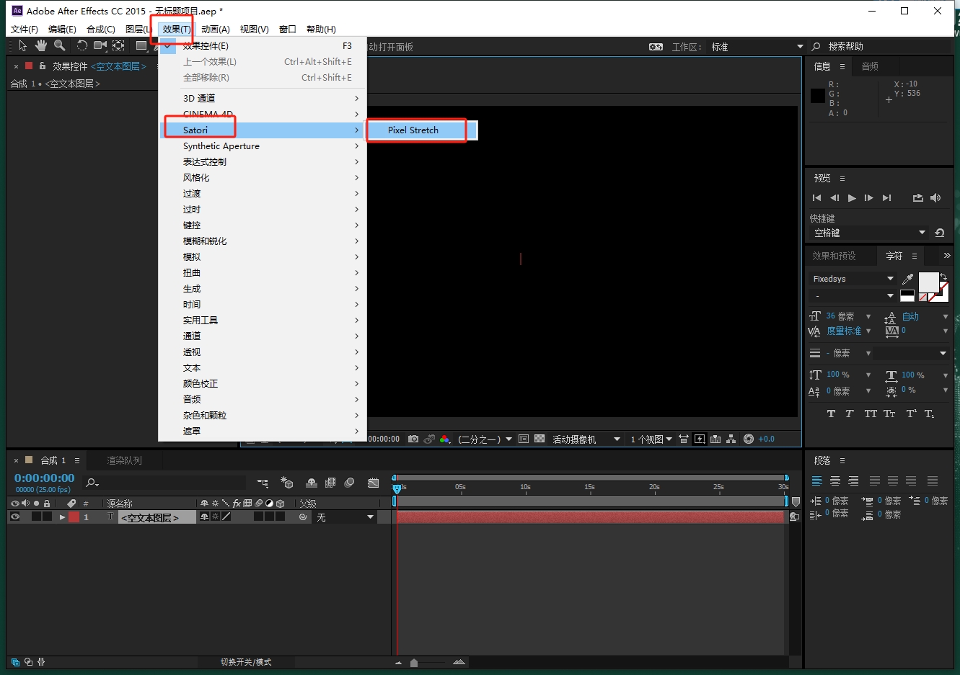The width and height of the screenshot is (960, 675).
Task: Toggle the transparency grid in viewer
Action: [540, 439]
